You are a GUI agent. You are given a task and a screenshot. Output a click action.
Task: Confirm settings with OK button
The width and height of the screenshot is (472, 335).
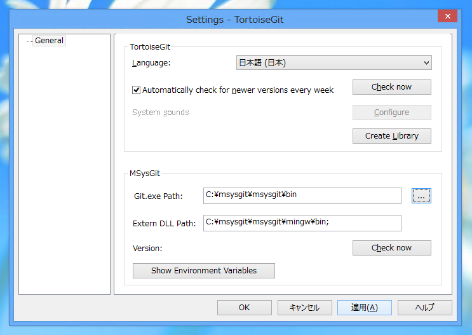click(245, 308)
